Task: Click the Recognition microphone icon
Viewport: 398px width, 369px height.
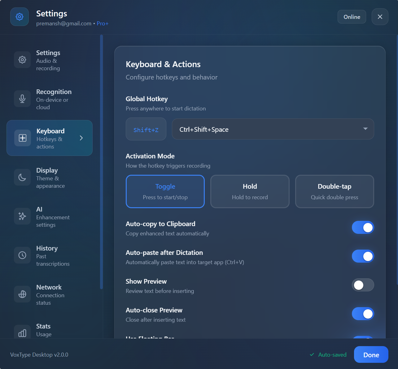Action: [x=22, y=99]
